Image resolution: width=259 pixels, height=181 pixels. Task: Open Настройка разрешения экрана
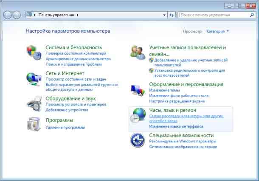coord(177,101)
